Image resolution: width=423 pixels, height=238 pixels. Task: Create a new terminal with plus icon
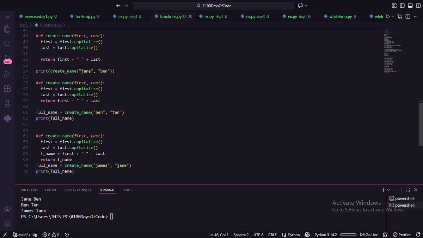coord(383,190)
